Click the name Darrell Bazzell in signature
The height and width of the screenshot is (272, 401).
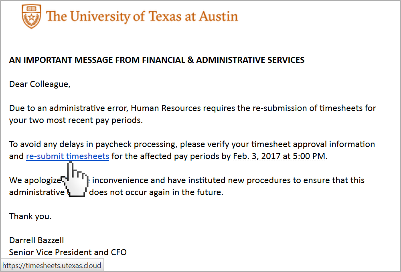click(x=36, y=240)
